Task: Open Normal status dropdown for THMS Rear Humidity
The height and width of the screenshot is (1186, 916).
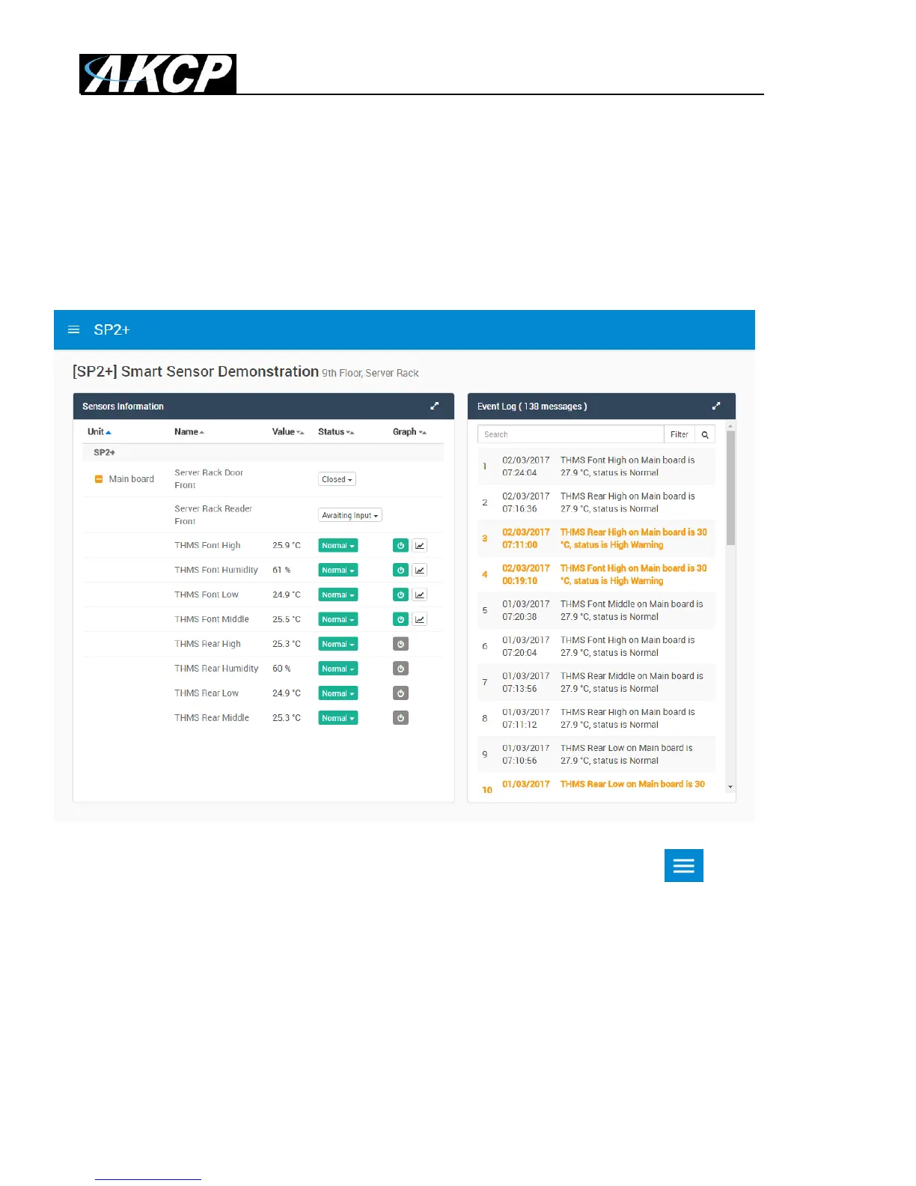Action: tap(338, 669)
